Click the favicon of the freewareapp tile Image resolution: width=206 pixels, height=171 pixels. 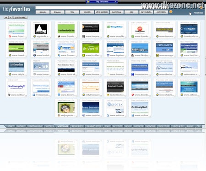tap(34, 95)
